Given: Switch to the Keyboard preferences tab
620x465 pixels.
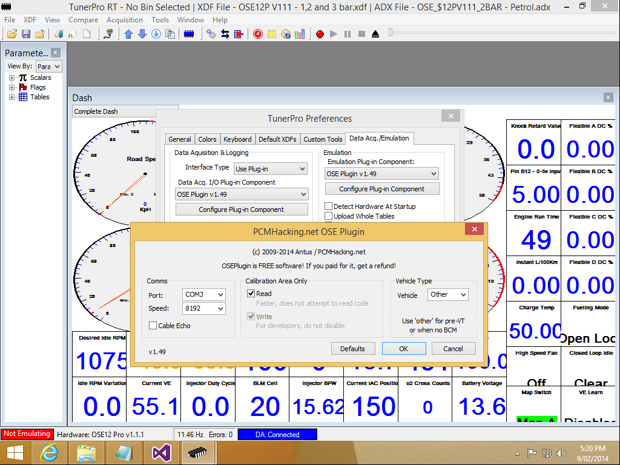Looking at the screenshot, I should point(237,139).
